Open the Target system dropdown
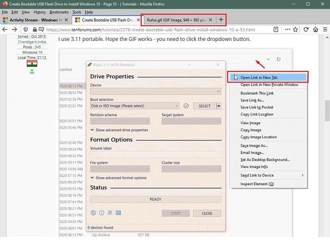 click(x=191, y=121)
